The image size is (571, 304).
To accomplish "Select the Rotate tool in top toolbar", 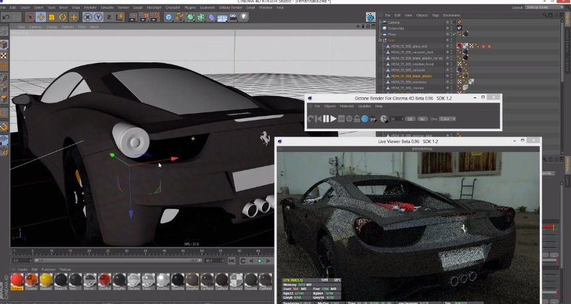I will point(63,17).
